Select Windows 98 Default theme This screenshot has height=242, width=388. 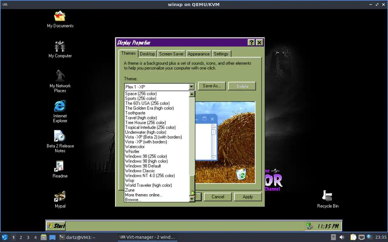coord(157,166)
